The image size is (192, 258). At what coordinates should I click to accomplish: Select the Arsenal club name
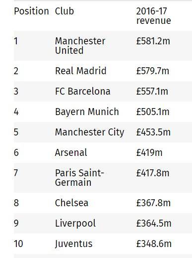71,152
